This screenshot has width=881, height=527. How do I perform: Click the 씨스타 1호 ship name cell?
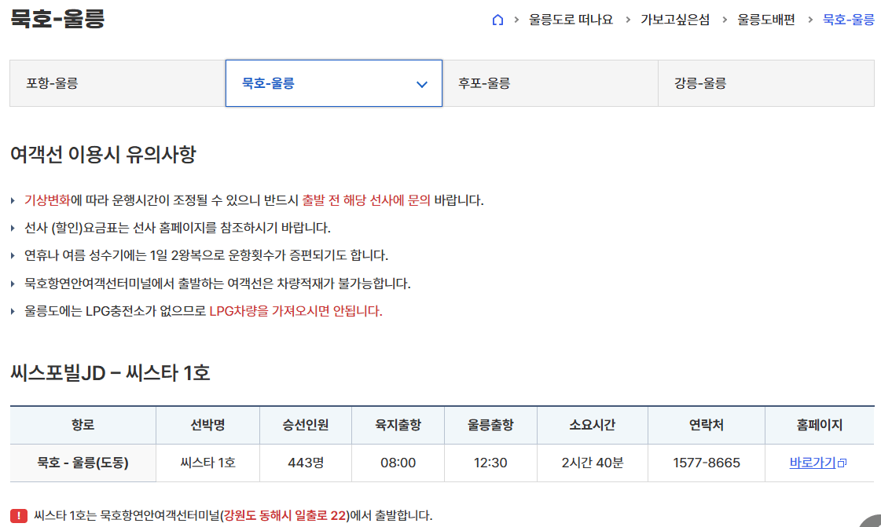[208, 463]
